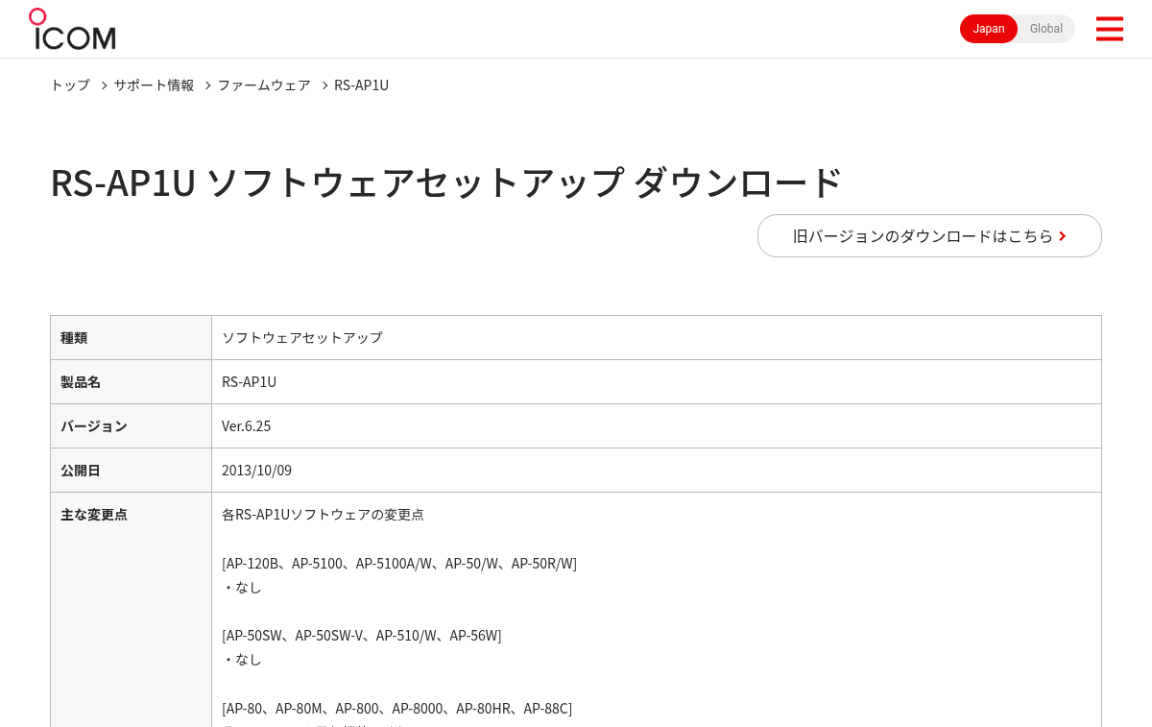Click the RS-AP1U product name cell
Screen dimensions: 1152x727
(x=657, y=381)
